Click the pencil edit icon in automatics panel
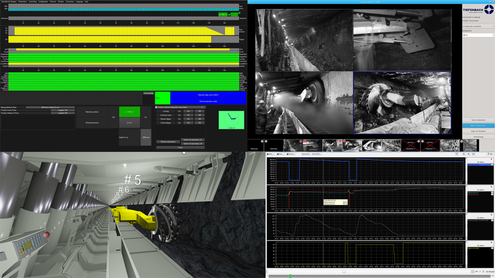Image resolution: width=495 pixels, height=278 pixels. coord(202,107)
